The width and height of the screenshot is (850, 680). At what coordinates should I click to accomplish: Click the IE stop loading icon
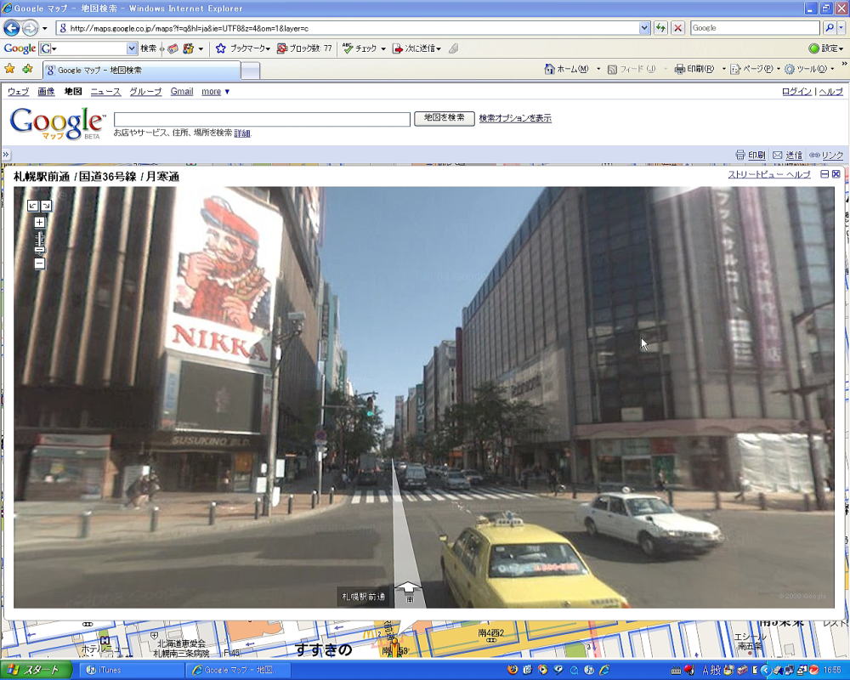(x=677, y=28)
